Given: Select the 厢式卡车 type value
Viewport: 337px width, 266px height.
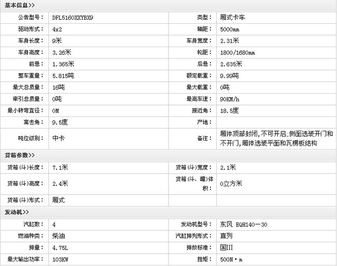Looking at the screenshot, I should pos(233,18).
